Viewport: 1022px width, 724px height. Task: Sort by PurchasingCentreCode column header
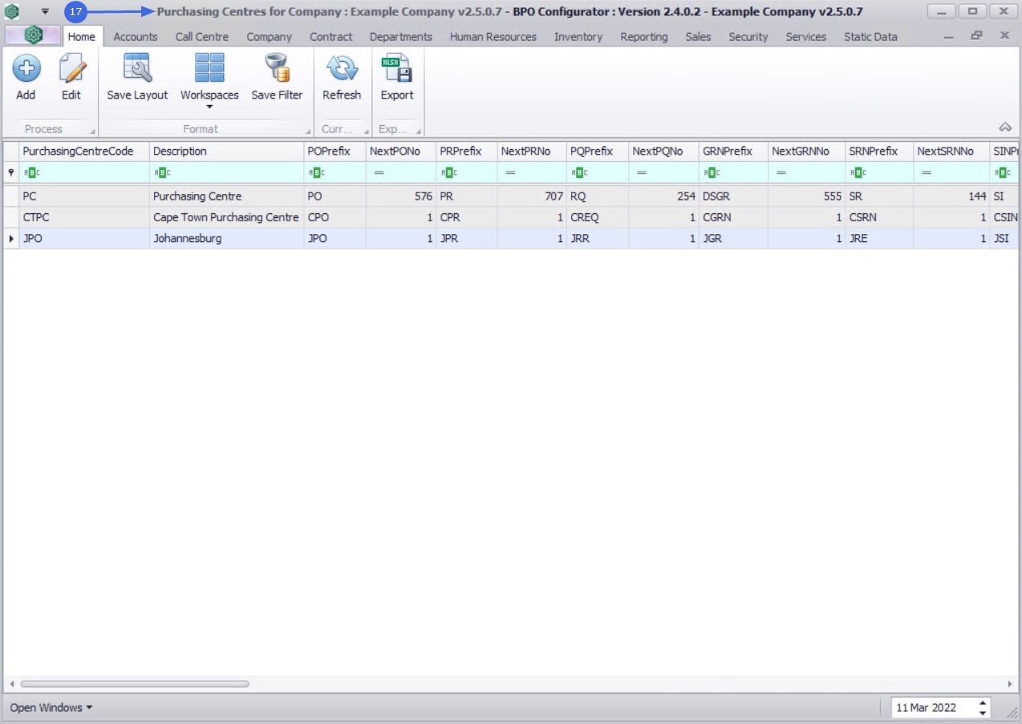[x=84, y=151]
